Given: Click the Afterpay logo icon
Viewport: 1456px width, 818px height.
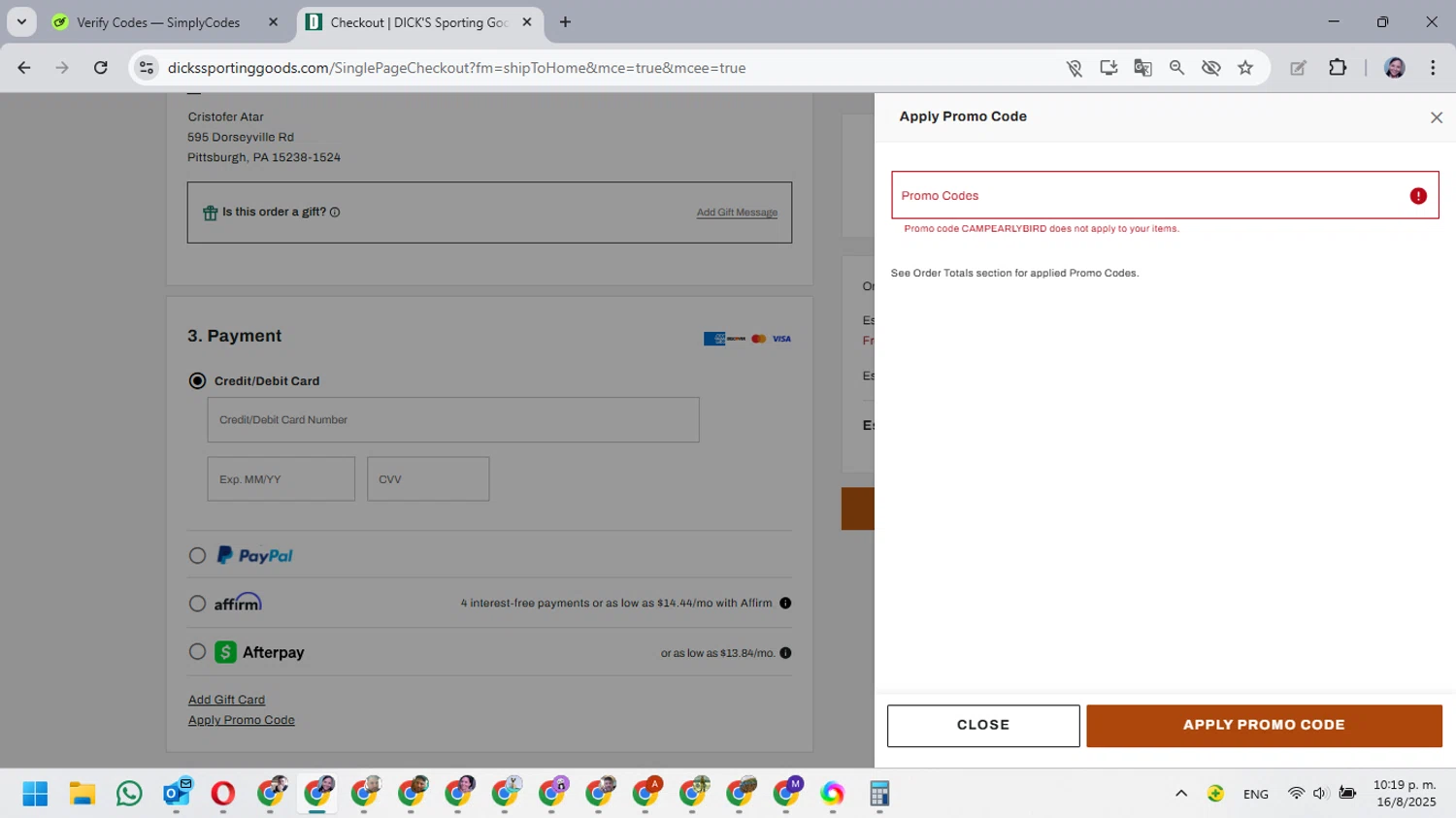Looking at the screenshot, I should click(225, 652).
